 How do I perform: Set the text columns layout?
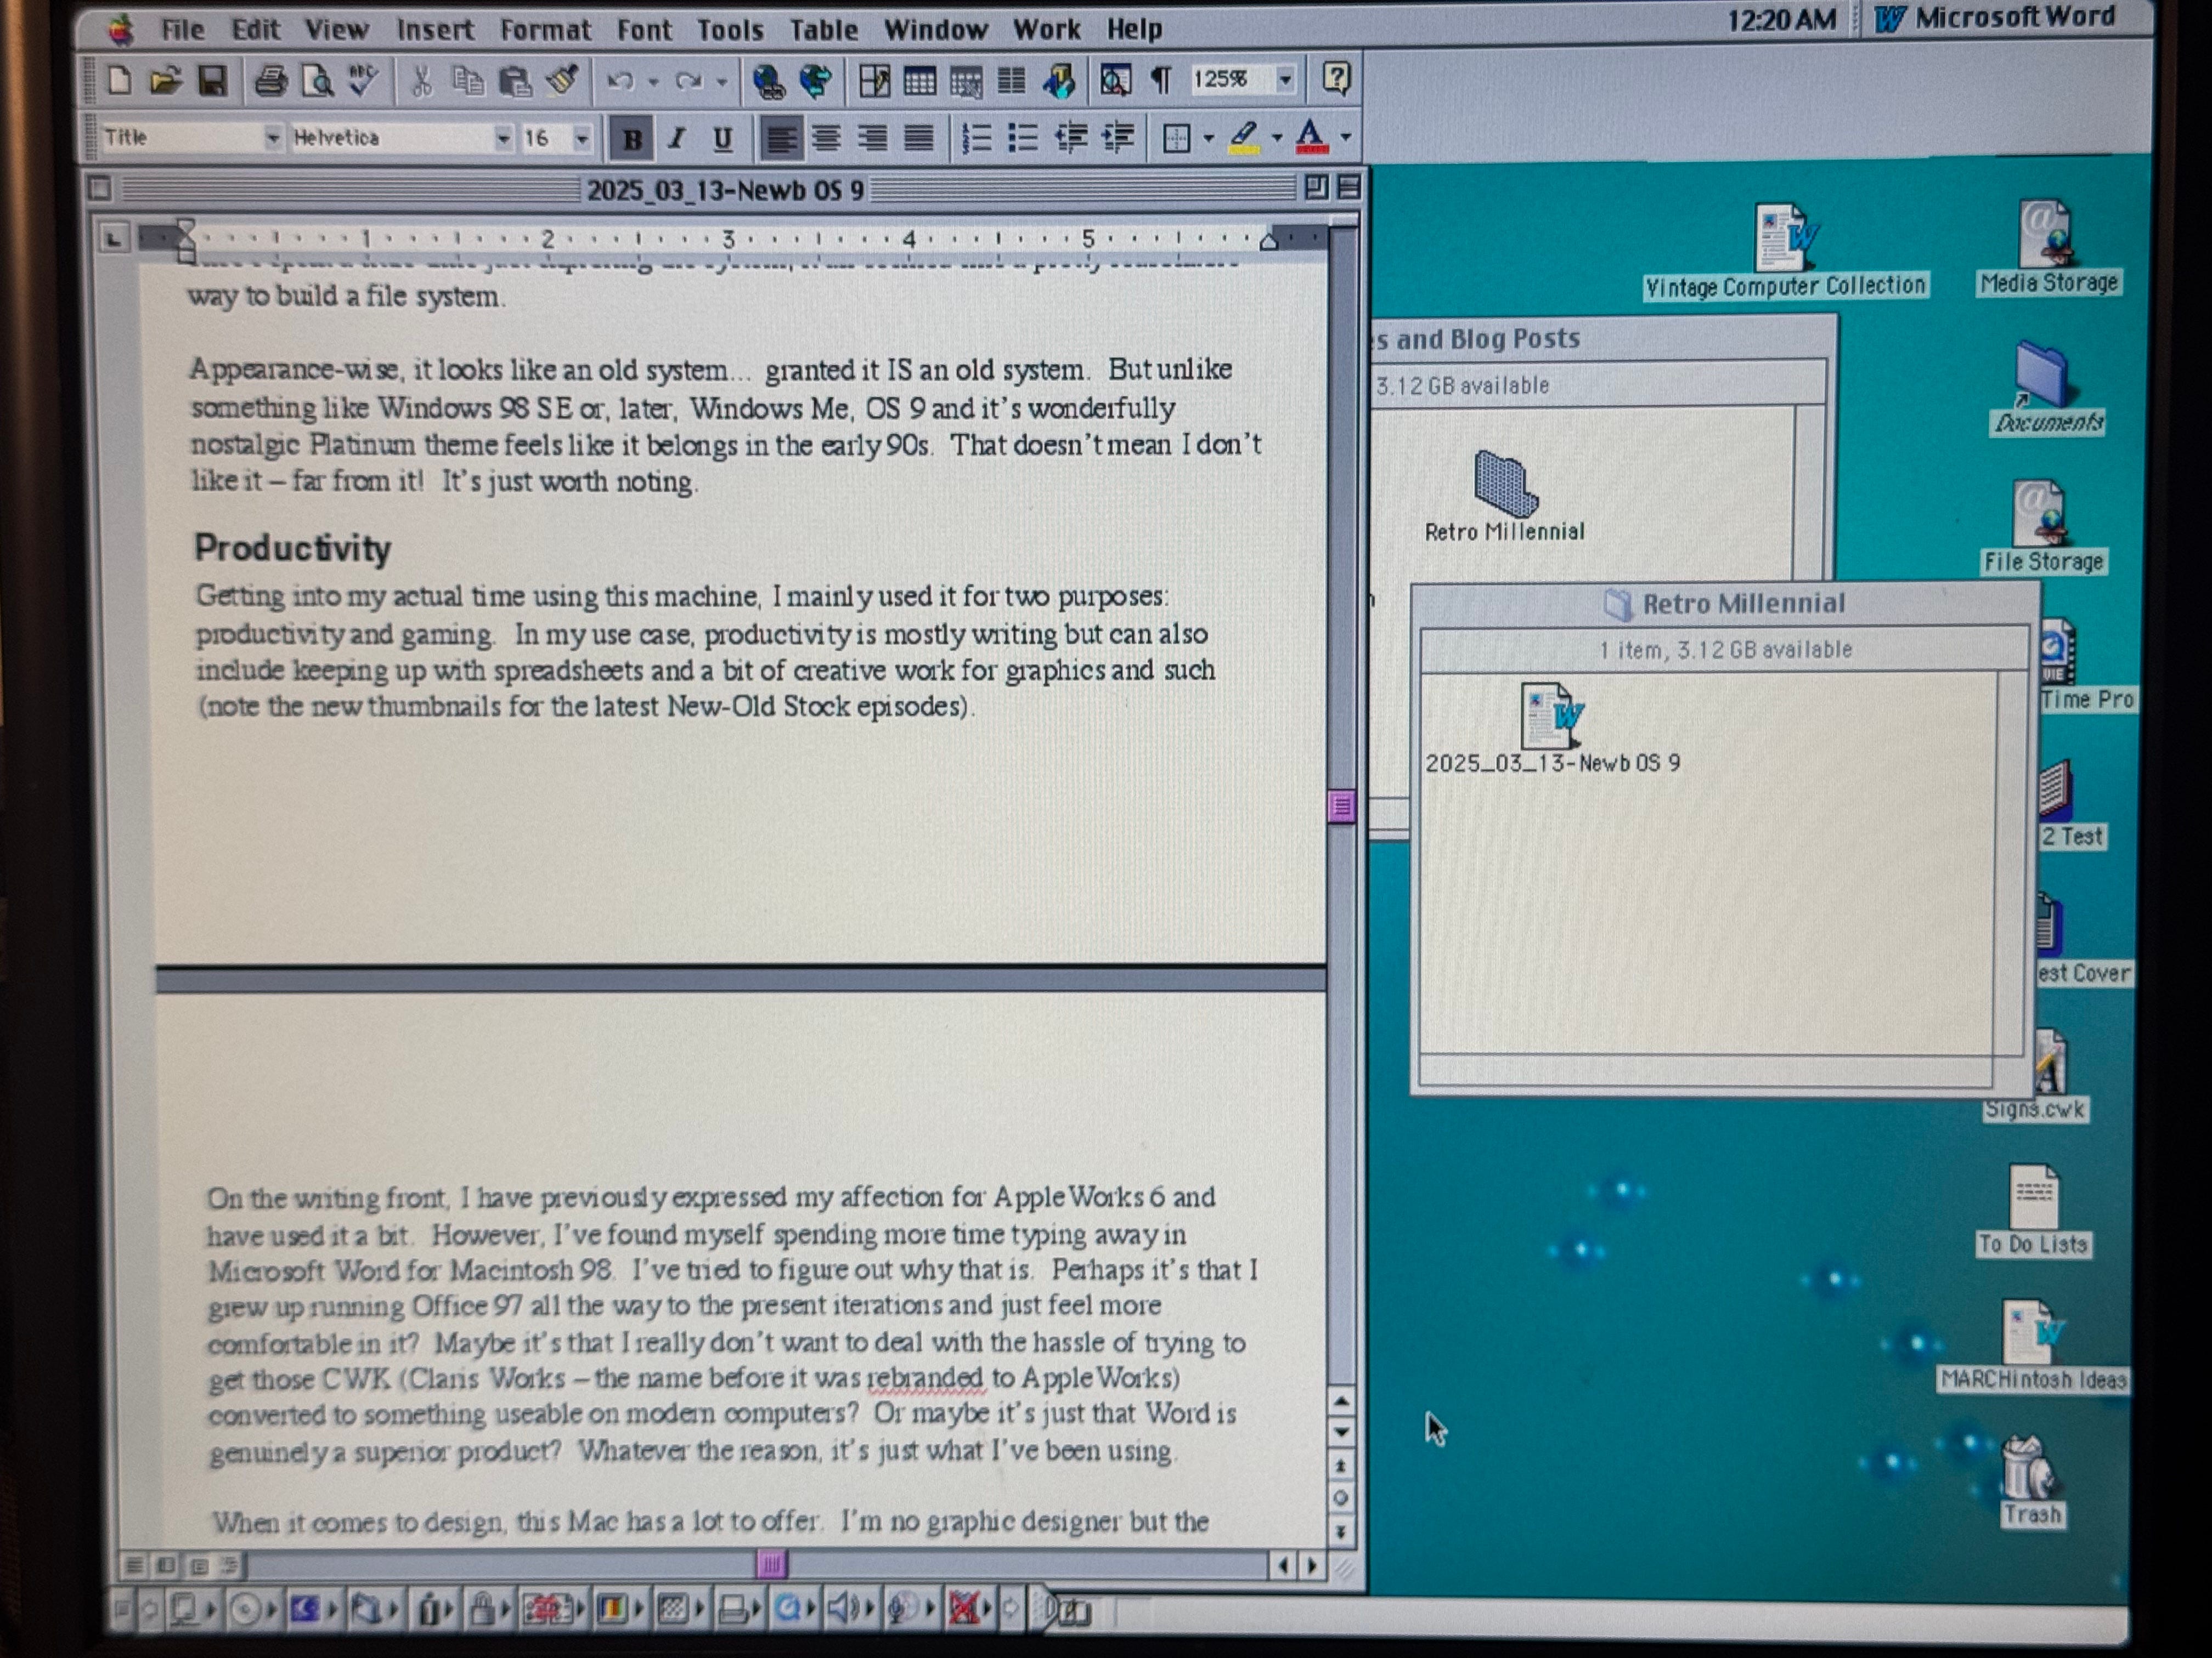1012,80
